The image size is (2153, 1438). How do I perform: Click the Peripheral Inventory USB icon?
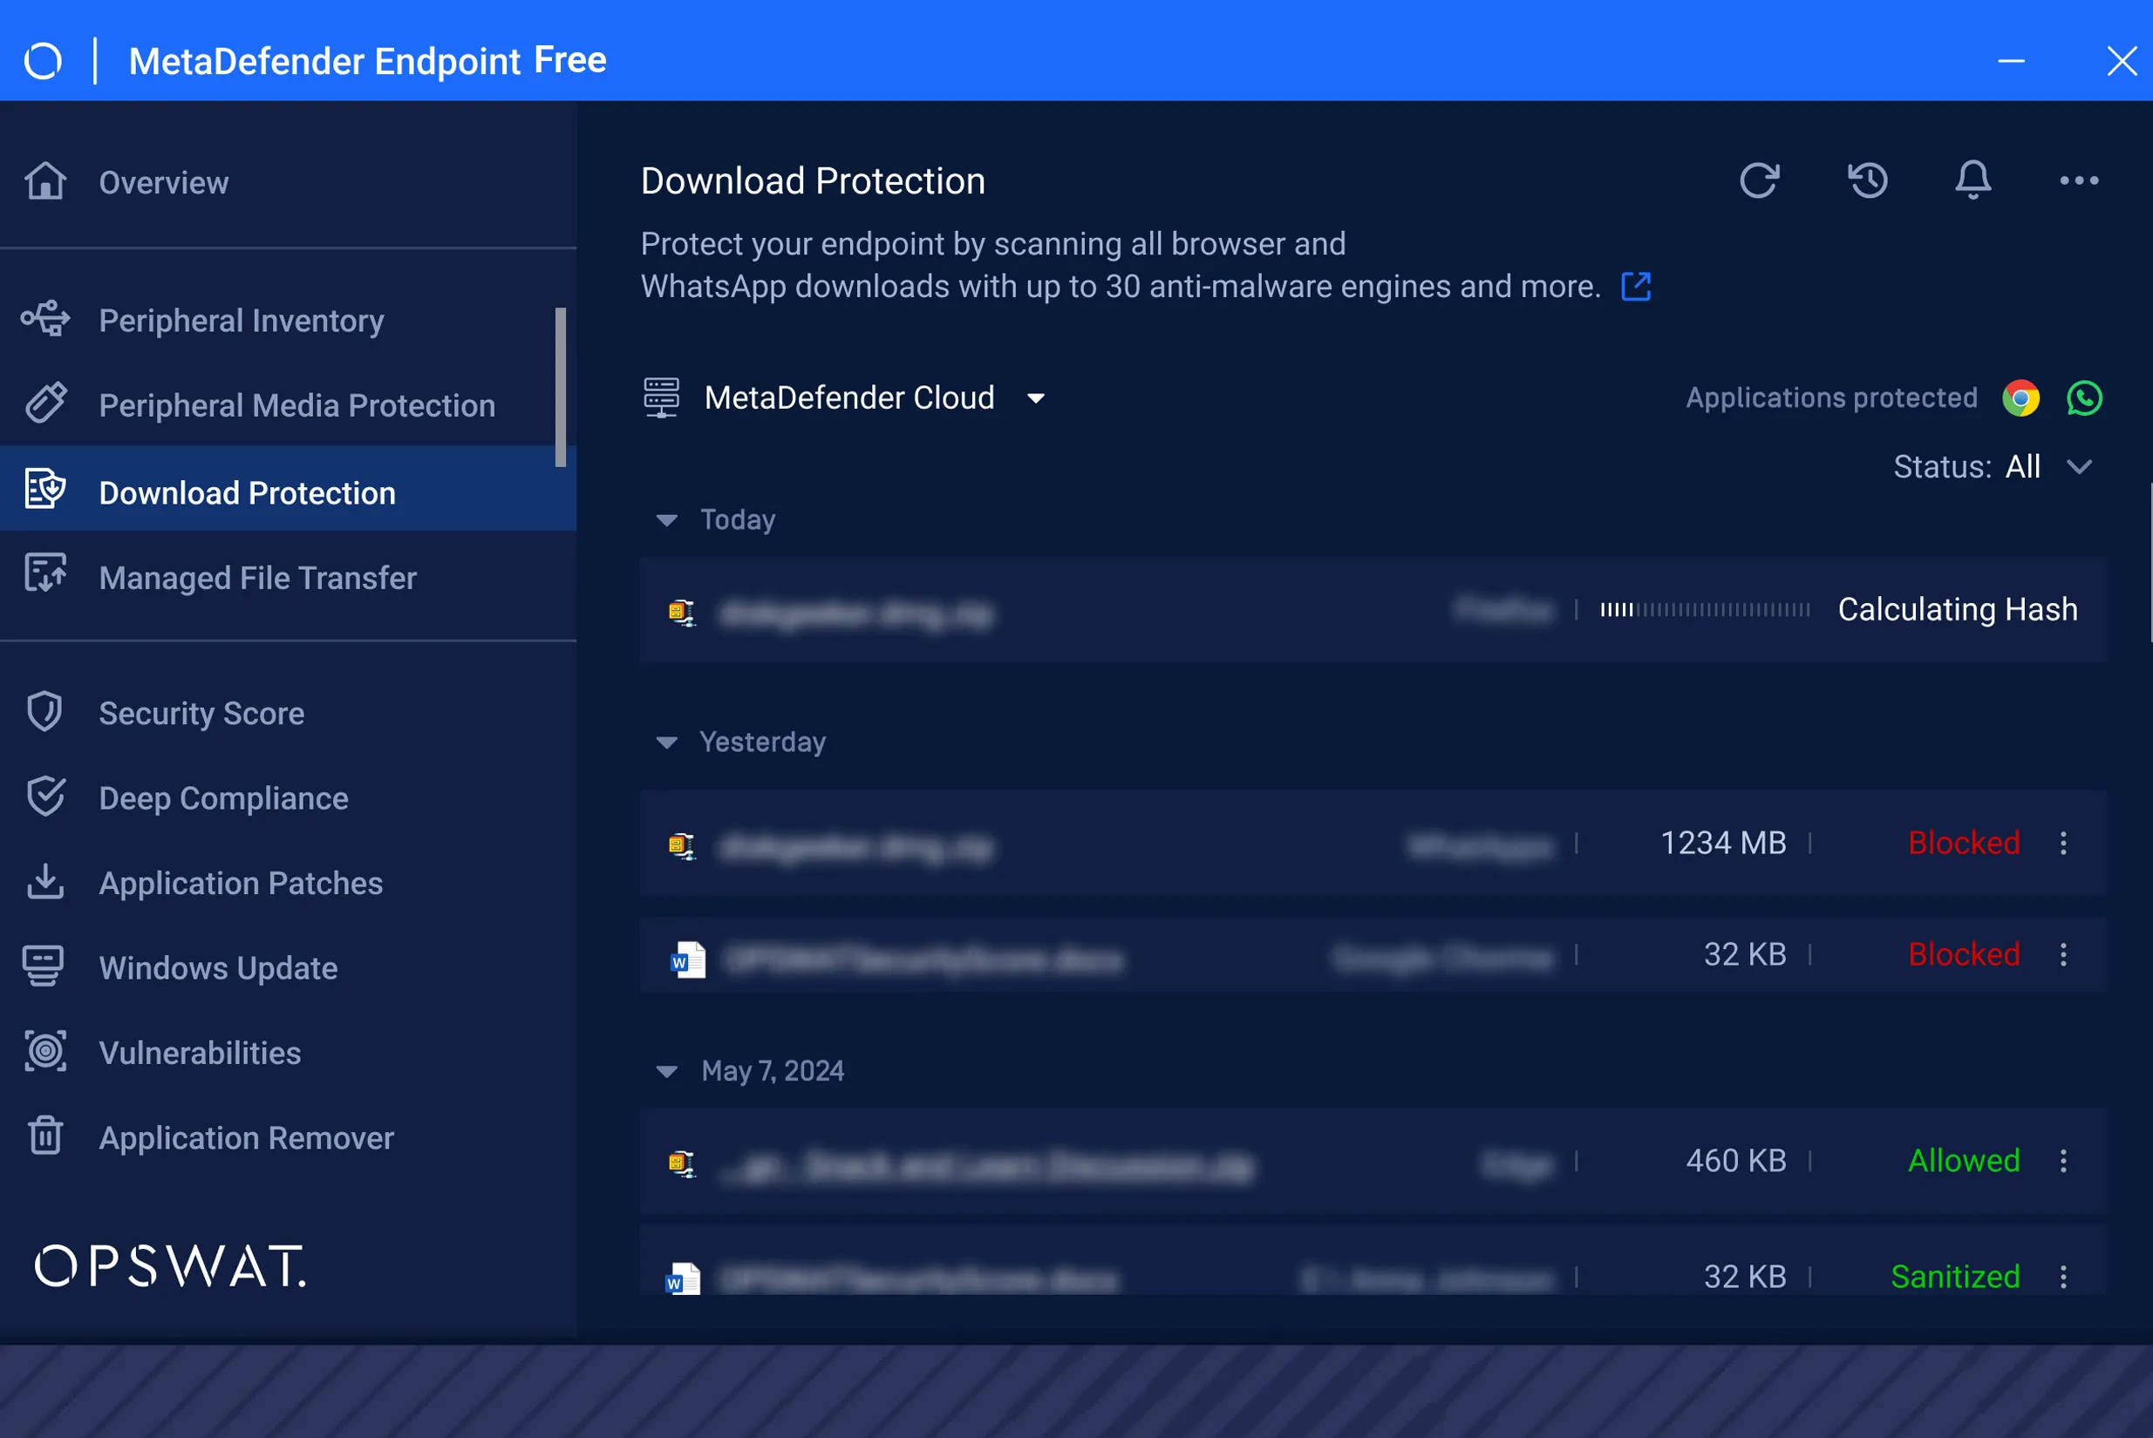click(45, 318)
